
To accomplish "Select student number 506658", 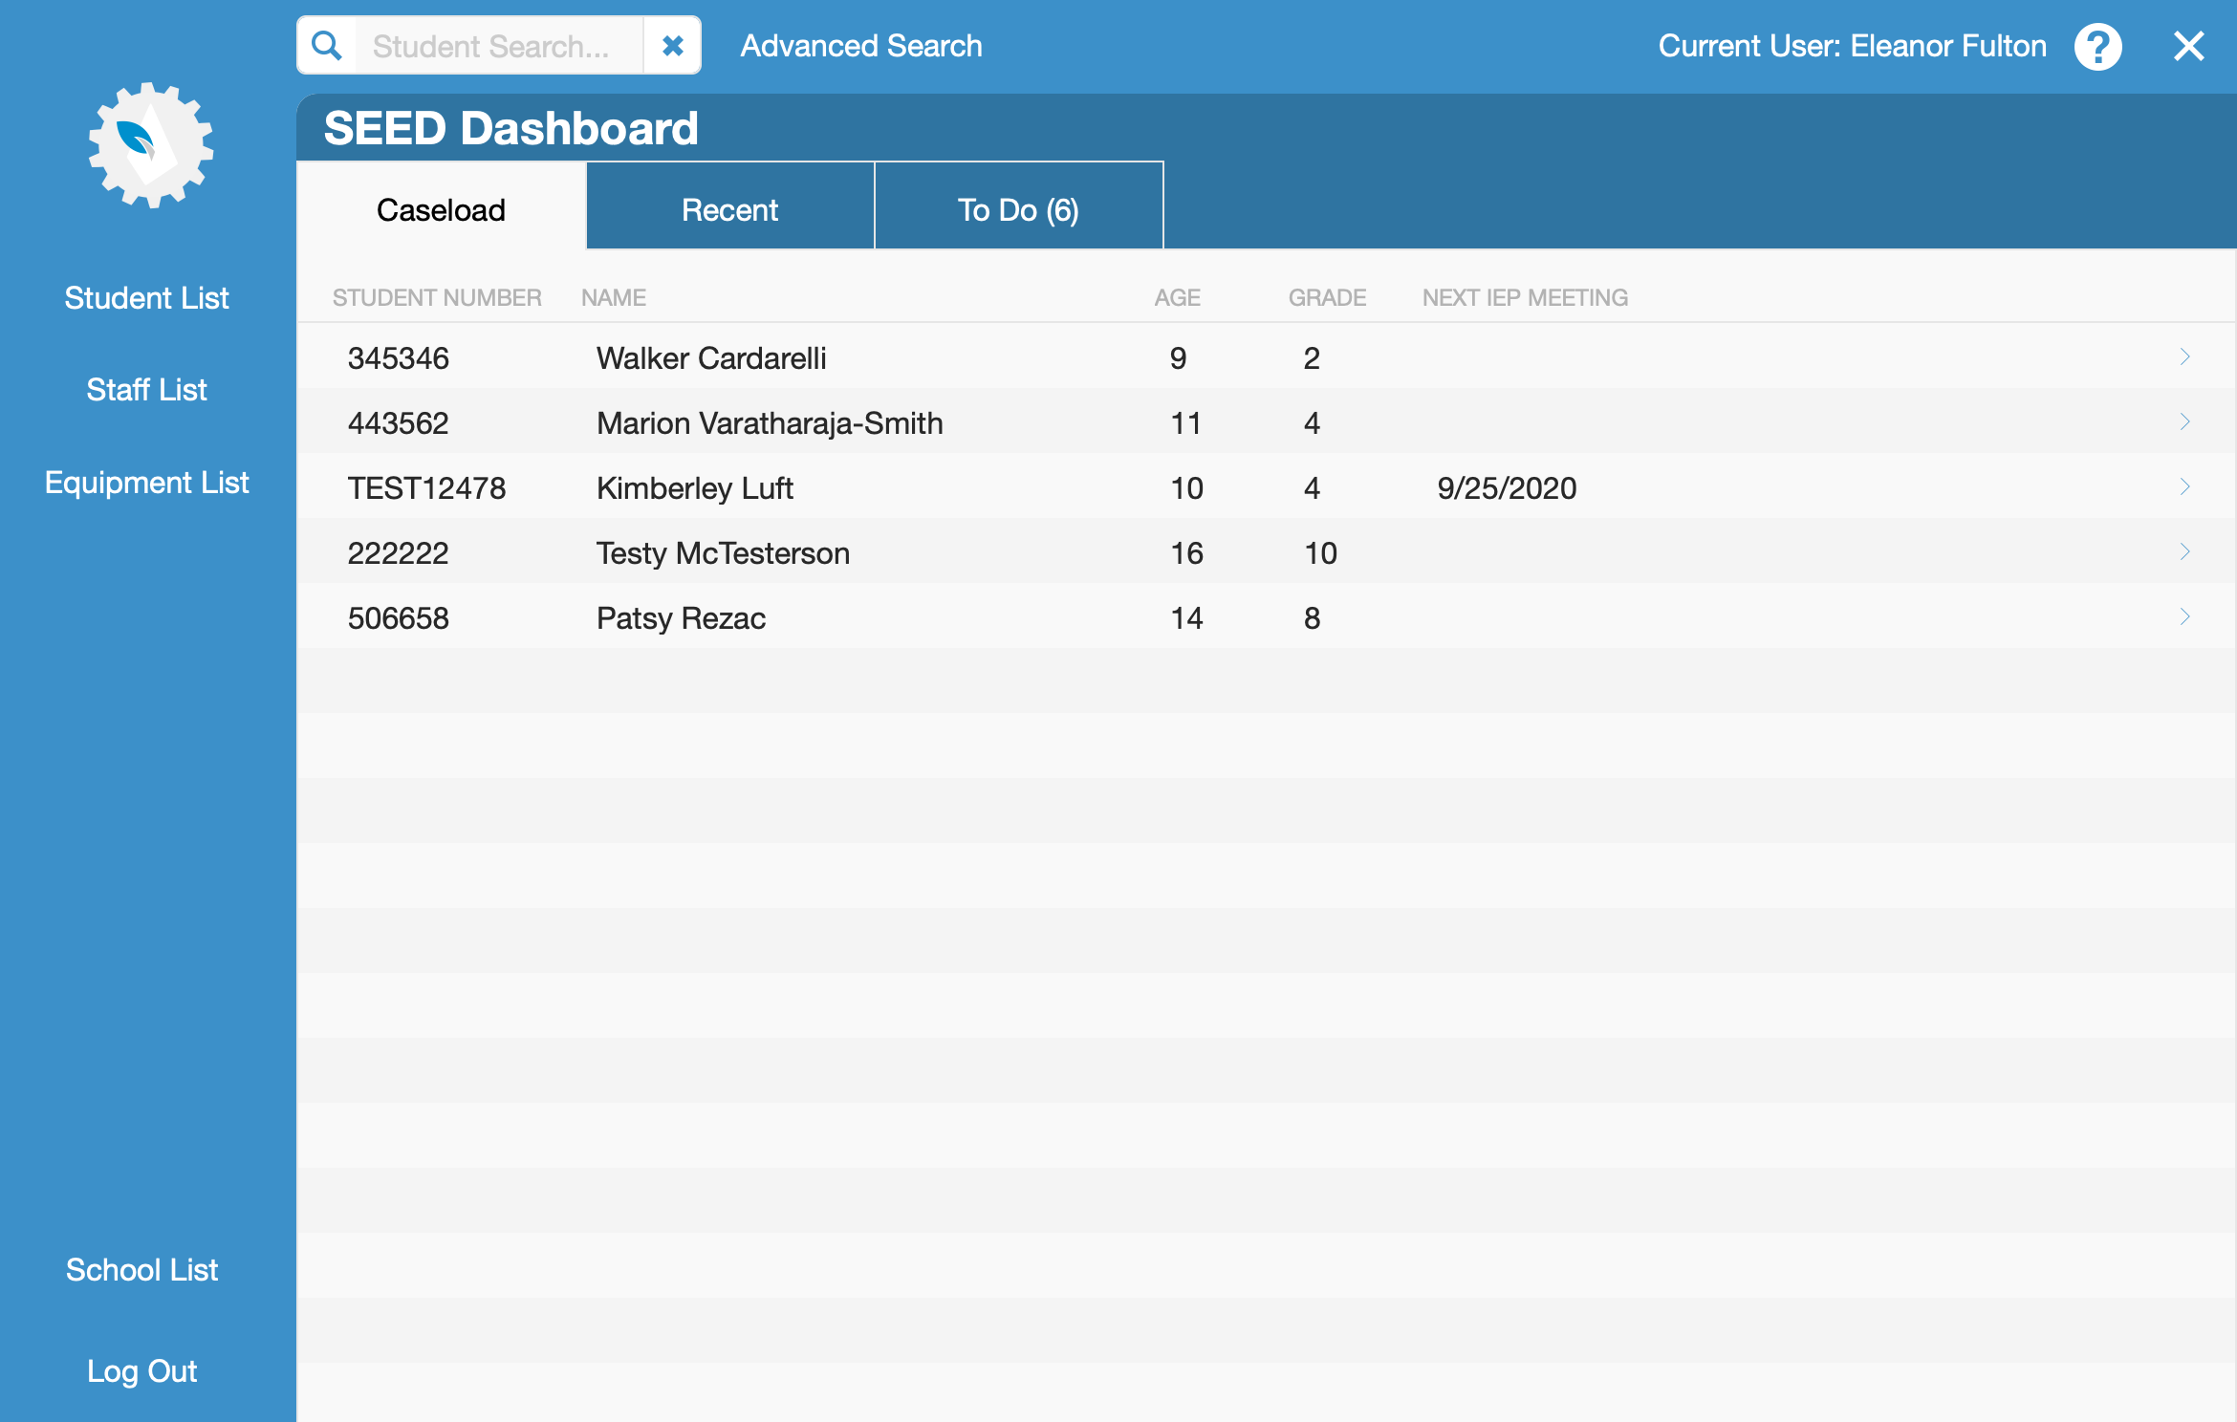I will [399, 618].
